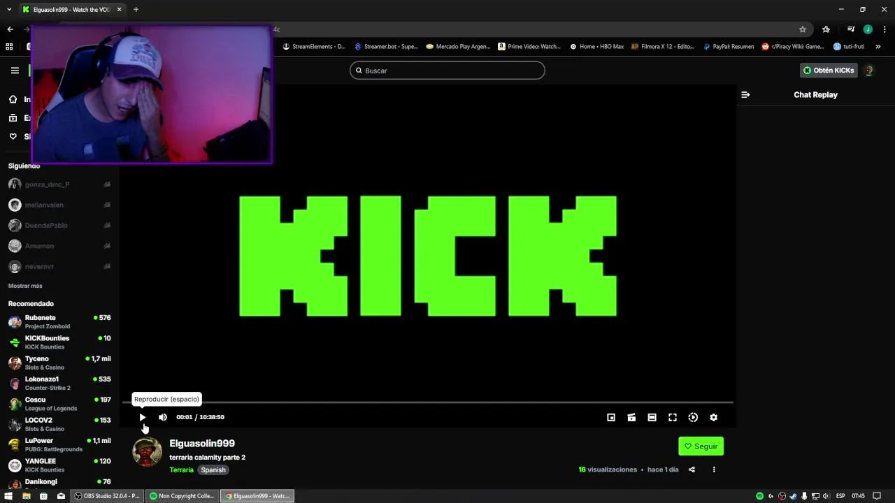Viewport: 895px width, 503px height.
Task: Follow Elguasolin999 with the Seguir button
Action: [x=701, y=446]
